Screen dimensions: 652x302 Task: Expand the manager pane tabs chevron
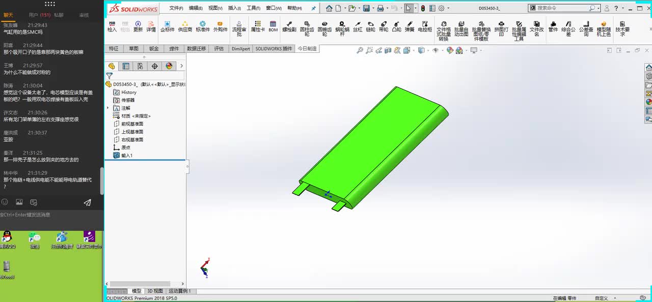tap(181, 66)
